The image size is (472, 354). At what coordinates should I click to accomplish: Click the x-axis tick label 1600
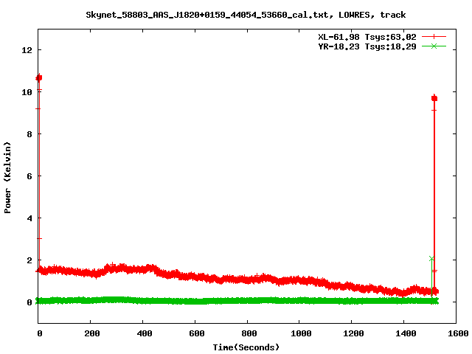point(458,333)
